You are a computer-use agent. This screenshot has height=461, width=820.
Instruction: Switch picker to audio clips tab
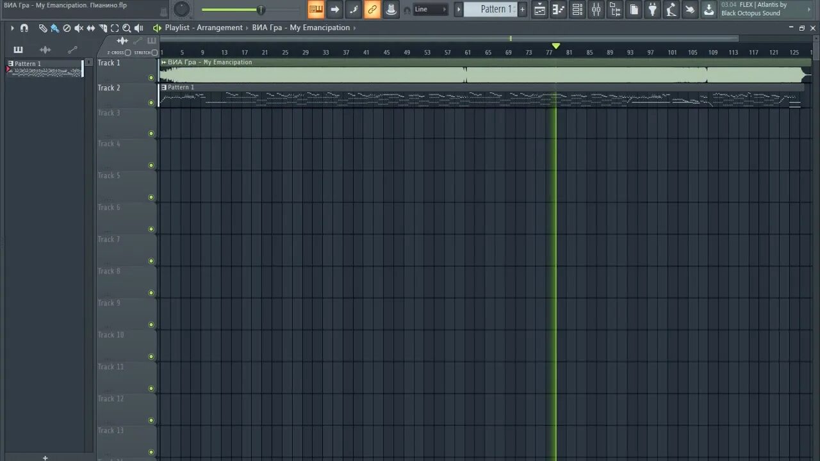45,49
